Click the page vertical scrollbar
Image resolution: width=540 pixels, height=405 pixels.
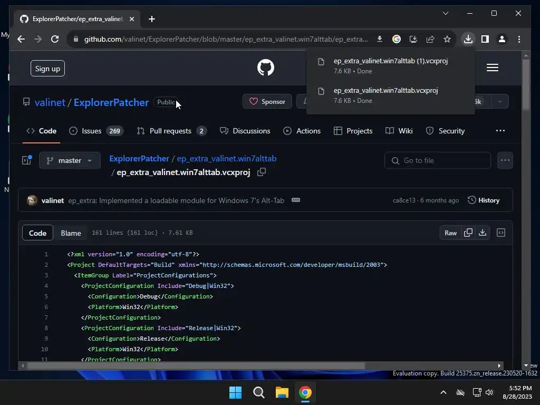point(526,84)
